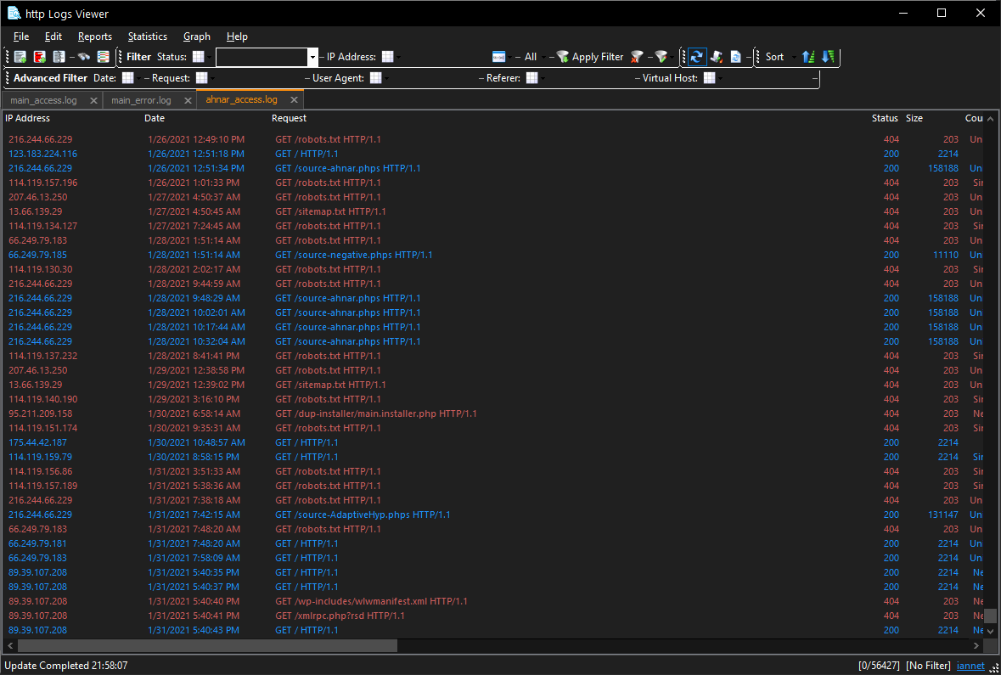
Task: Toggle the Status filter grid button
Action: point(198,57)
